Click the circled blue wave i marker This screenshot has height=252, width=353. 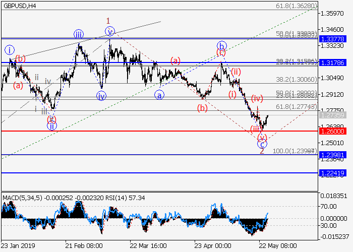(x=10, y=49)
